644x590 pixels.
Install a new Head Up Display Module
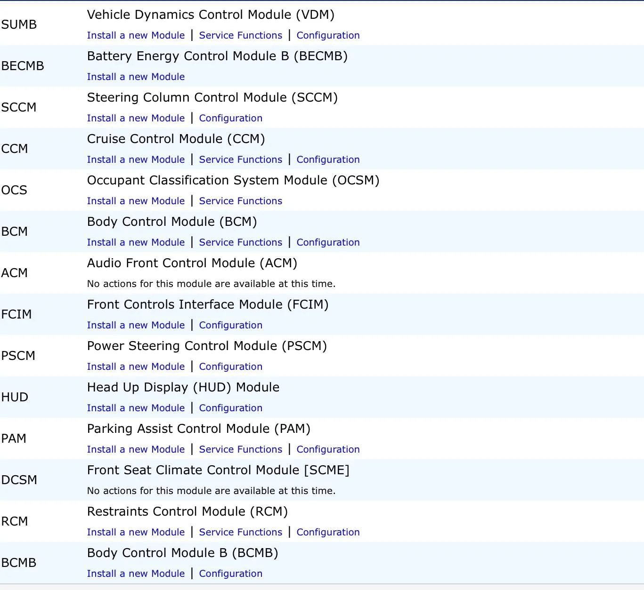pos(136,408)
